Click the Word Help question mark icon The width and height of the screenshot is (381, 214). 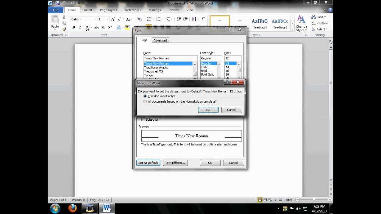330,10
